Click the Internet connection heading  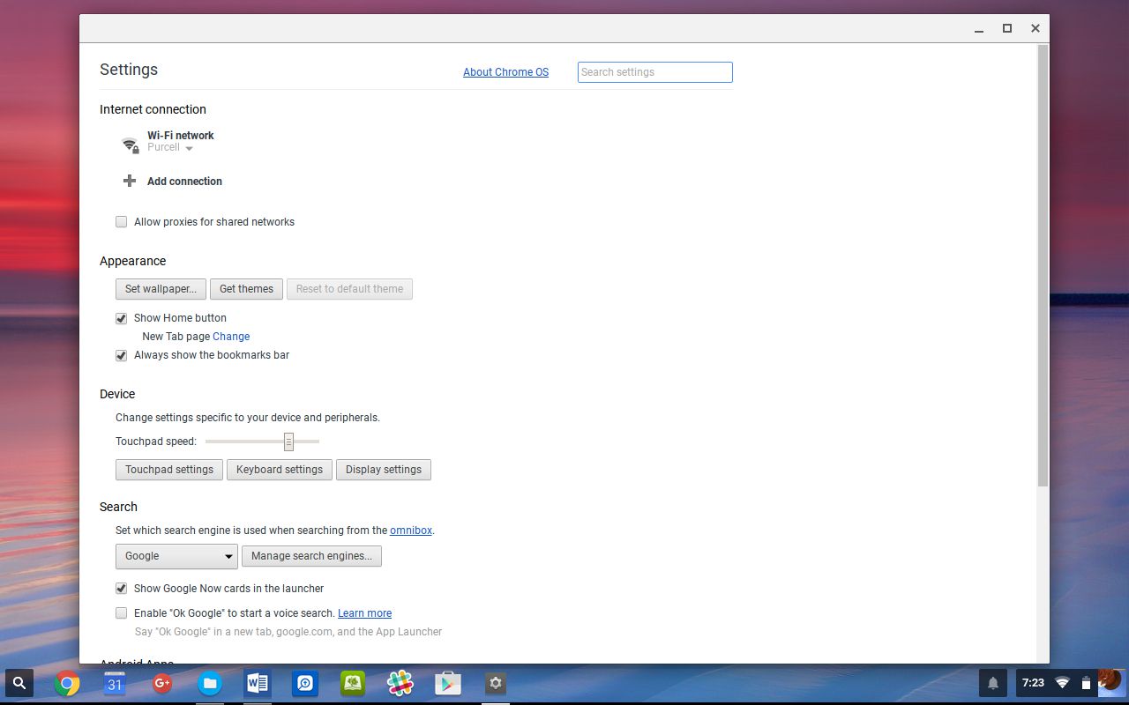point(153,109)
